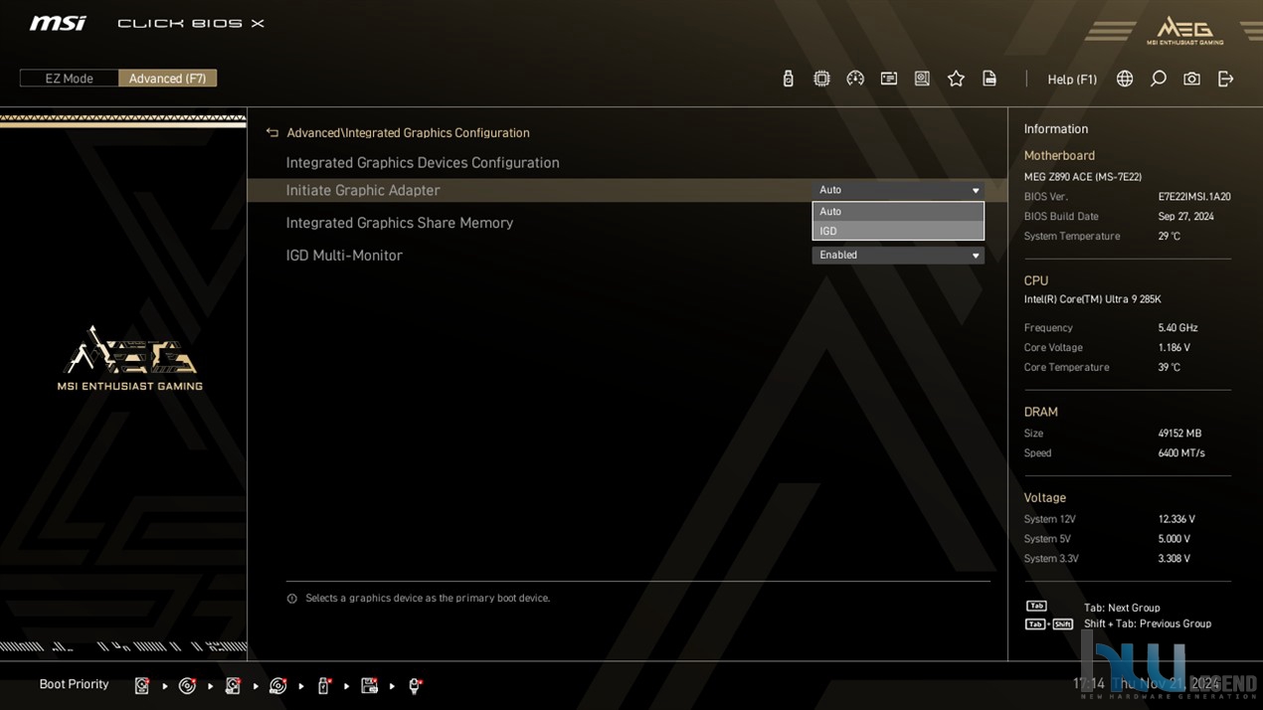
Task: Click the MEG Z890 ACE (MS-7E22) motherboard name
Action: pyautogui.click(x=1083, y=177)
